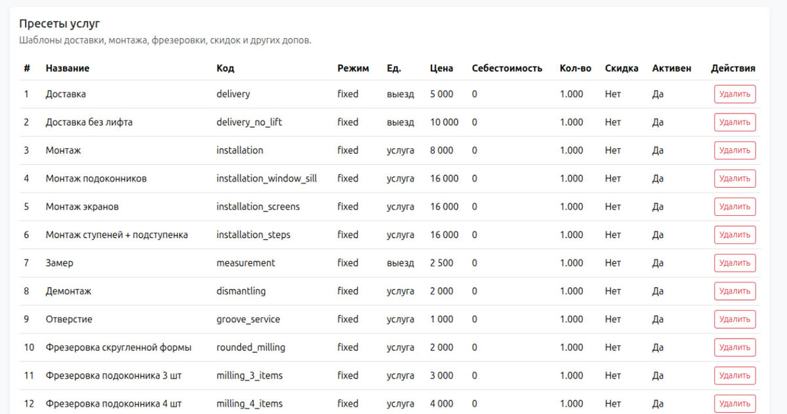This screenshot has width=787, height=414.
Task: Delete Фрезеровка подоконника 4 шт preset
Action: pyautogui.click(x=735, y=404)
